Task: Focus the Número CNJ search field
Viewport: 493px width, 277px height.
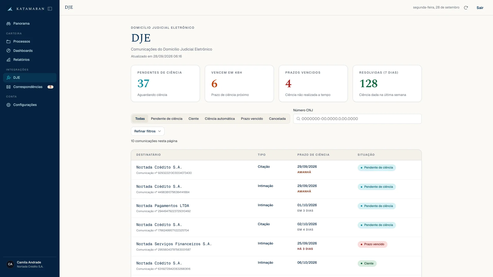Action: point(357,119)
